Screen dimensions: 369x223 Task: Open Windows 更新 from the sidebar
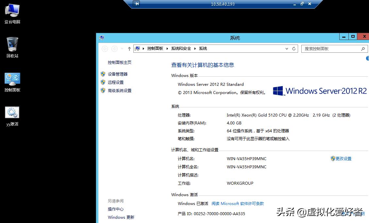click(x=121, y=217)
